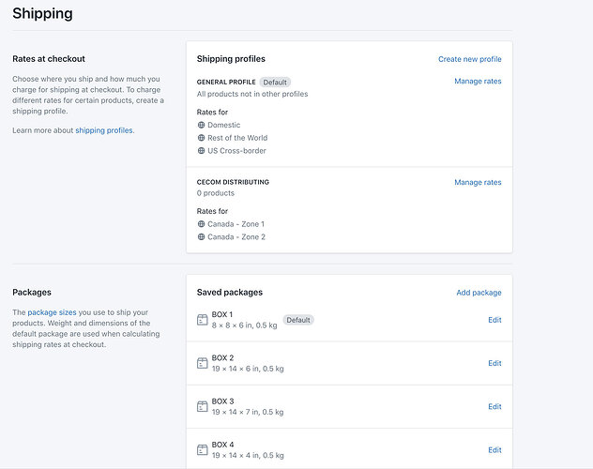
Task: Click the globe icon for Canada - Zone 2
Action: [201, 237]
